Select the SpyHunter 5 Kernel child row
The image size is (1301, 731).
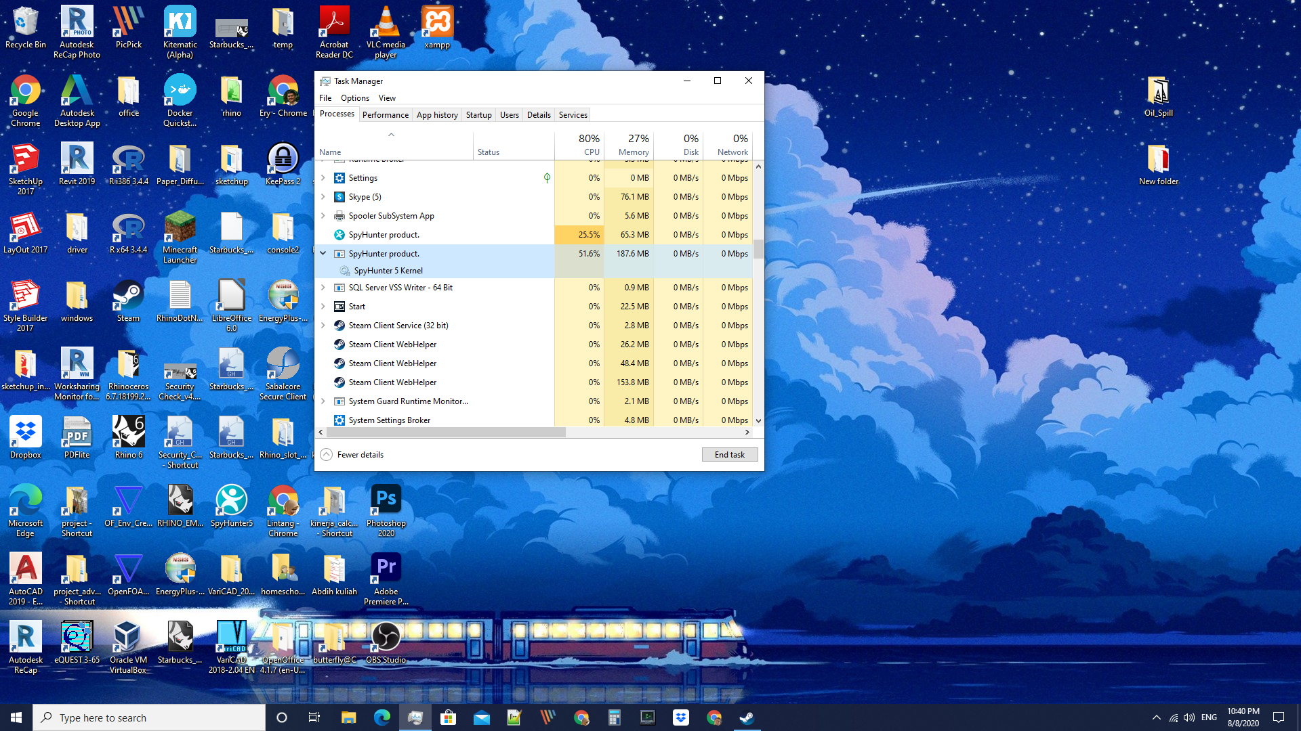tap(534, 271)
